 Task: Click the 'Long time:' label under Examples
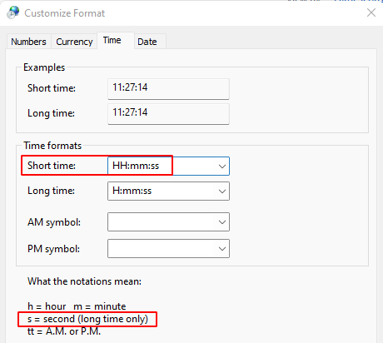coord(51,113)
